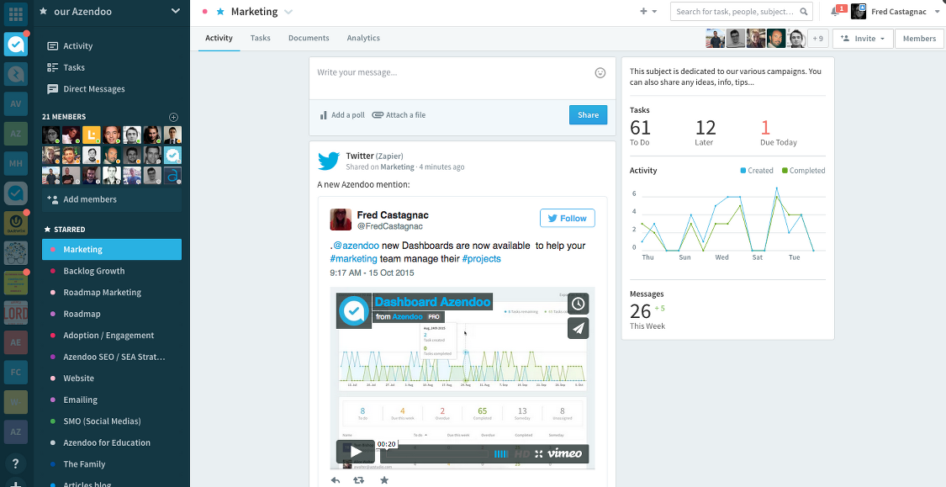The height and width of the screenshot is (487, 946).
Task: Click Add a poll
Action: pos(342,115)
